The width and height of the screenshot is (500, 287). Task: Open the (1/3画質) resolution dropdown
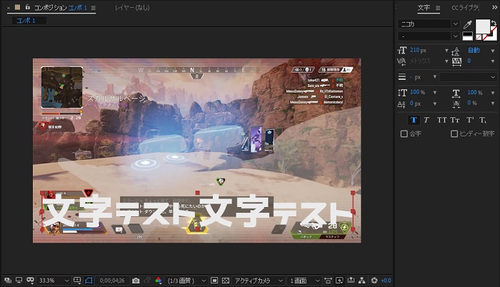[x=186, y=281]
